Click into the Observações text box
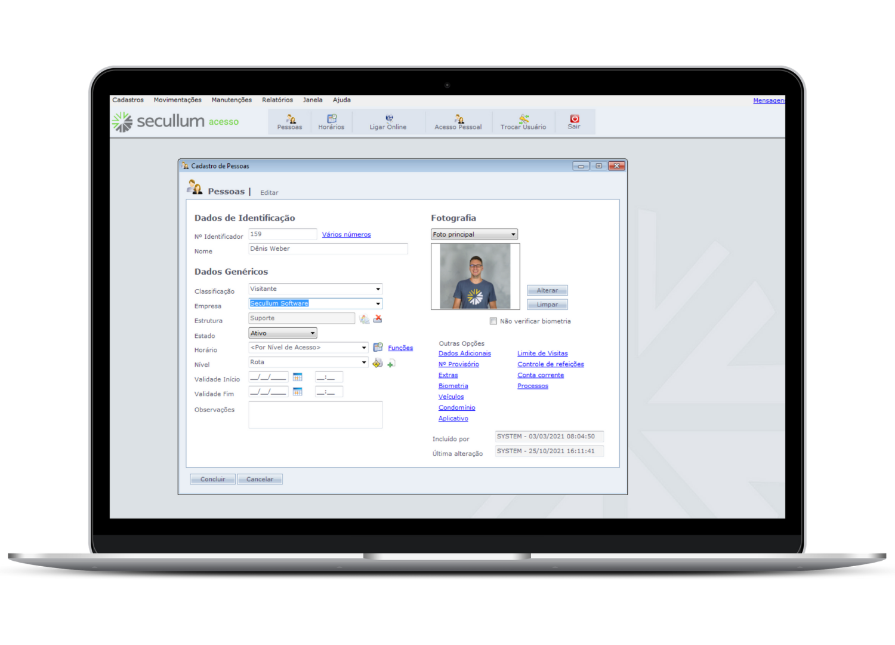The image size is (895, 645). (315, 414)
